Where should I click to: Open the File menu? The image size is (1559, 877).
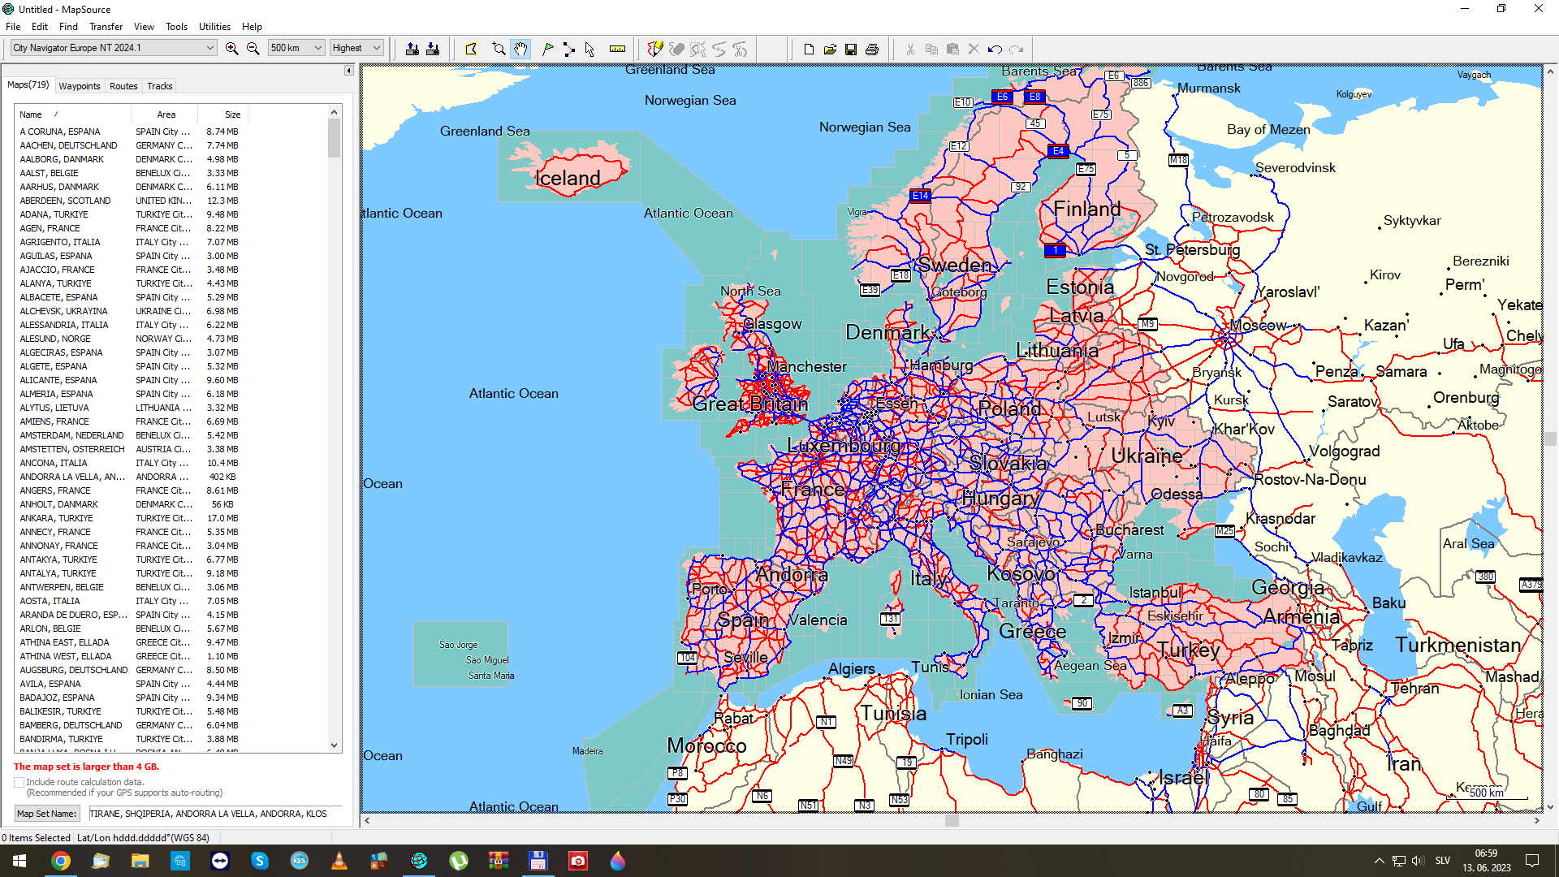click(x=13, y=27)
